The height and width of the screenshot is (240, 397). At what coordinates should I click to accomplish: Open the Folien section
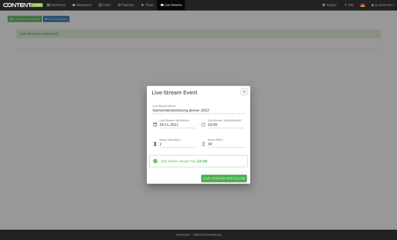(104, 5)
